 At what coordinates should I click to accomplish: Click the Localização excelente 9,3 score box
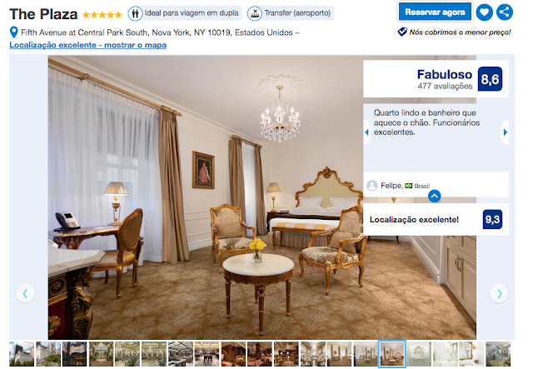[436, 219]
